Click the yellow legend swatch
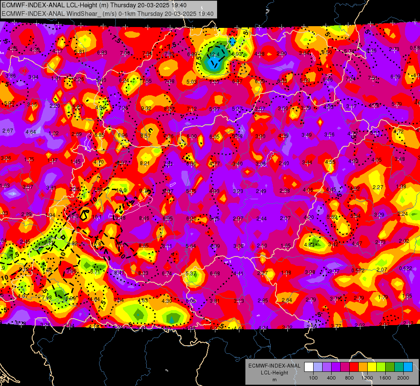The width and height of the screenshot is (420, 386). (x=372, y=367)
